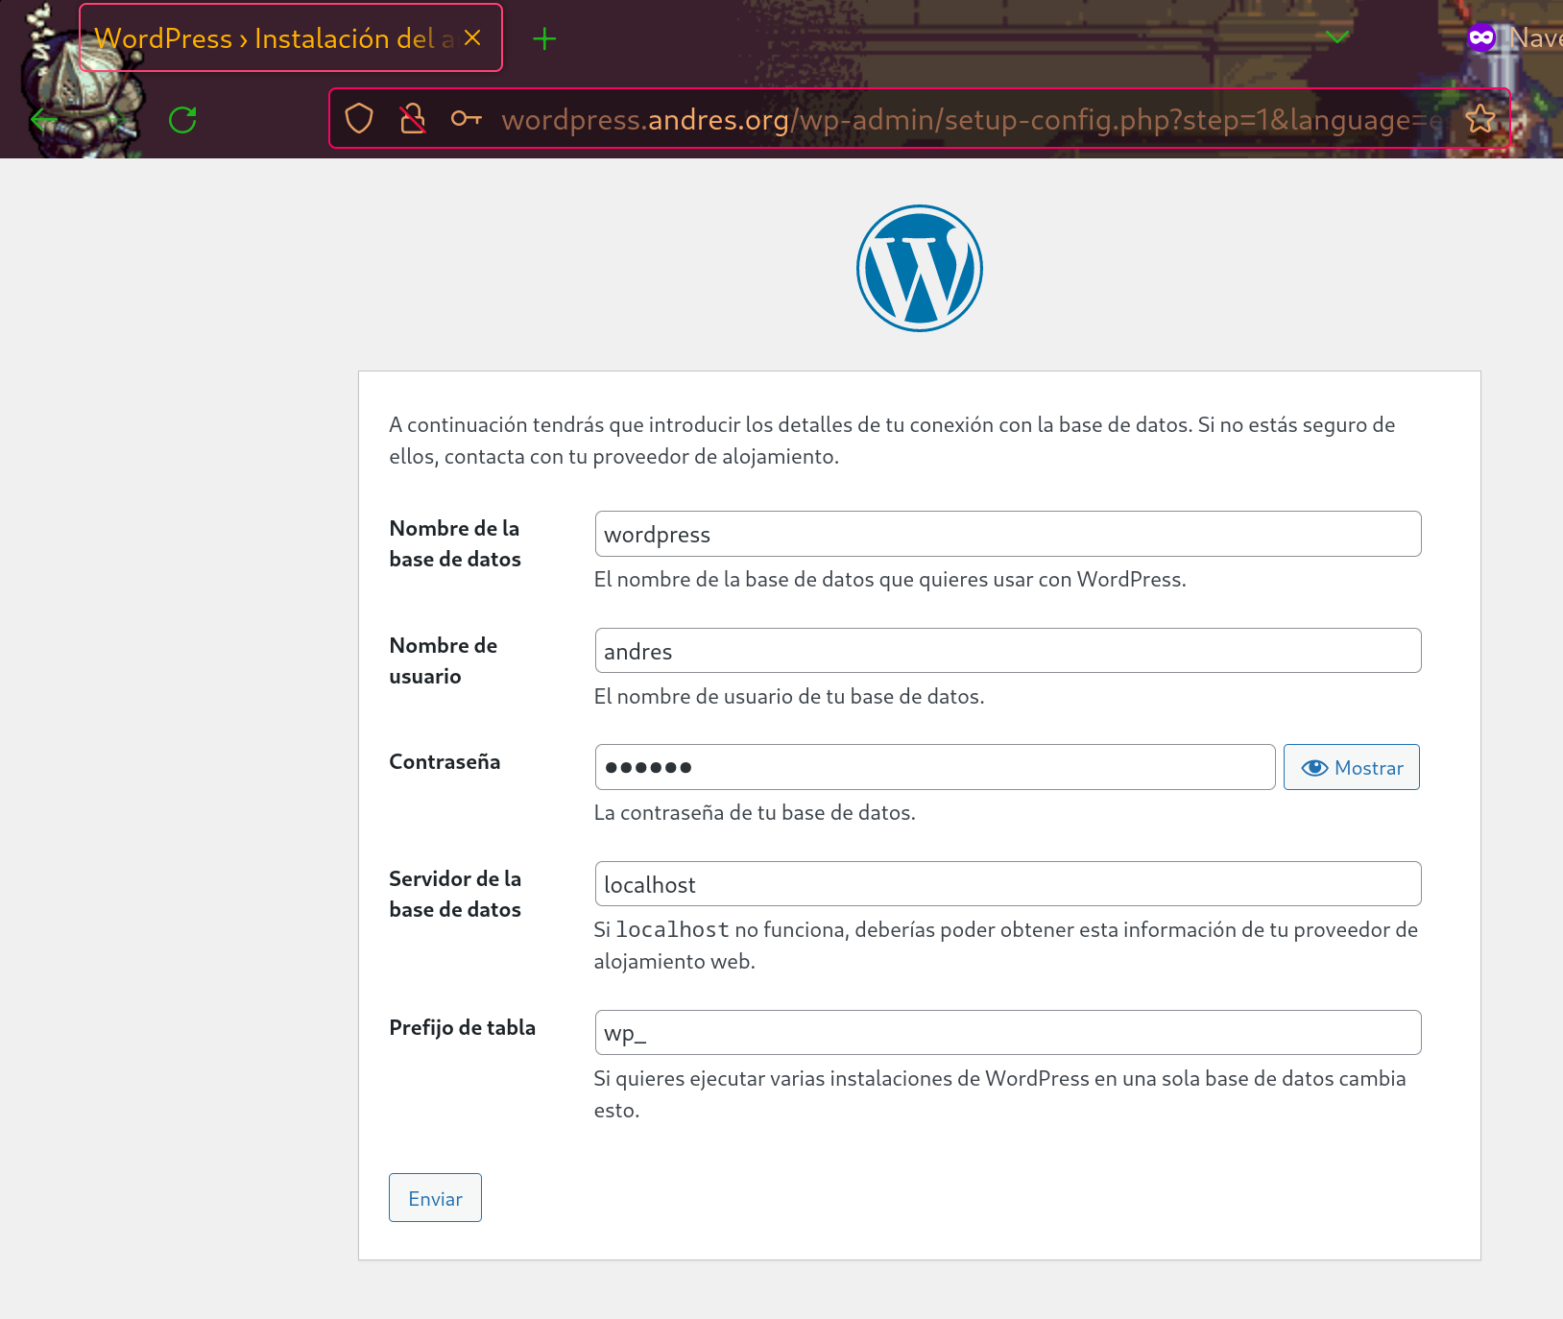Open a new tab with plus icon
The width and height of the screenshot is (1563, 1319).
544,38
